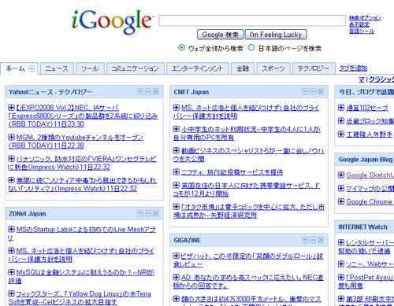This screenshot has height=306, width=394.
Task: Close the Yahoo!ニュース gadget
Action: pyautogui.click(x=156, y=91)
